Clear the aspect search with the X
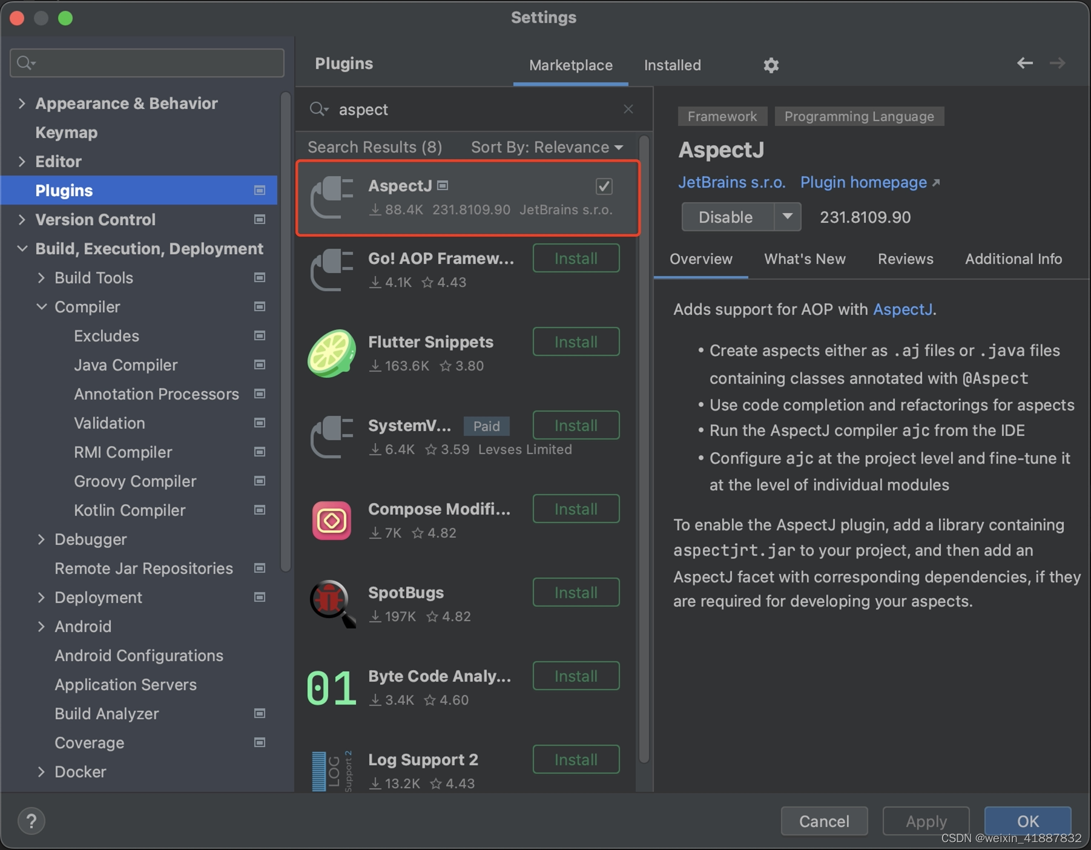The height and width of the screenshot is (850, 1091). (x=628, y=109)
